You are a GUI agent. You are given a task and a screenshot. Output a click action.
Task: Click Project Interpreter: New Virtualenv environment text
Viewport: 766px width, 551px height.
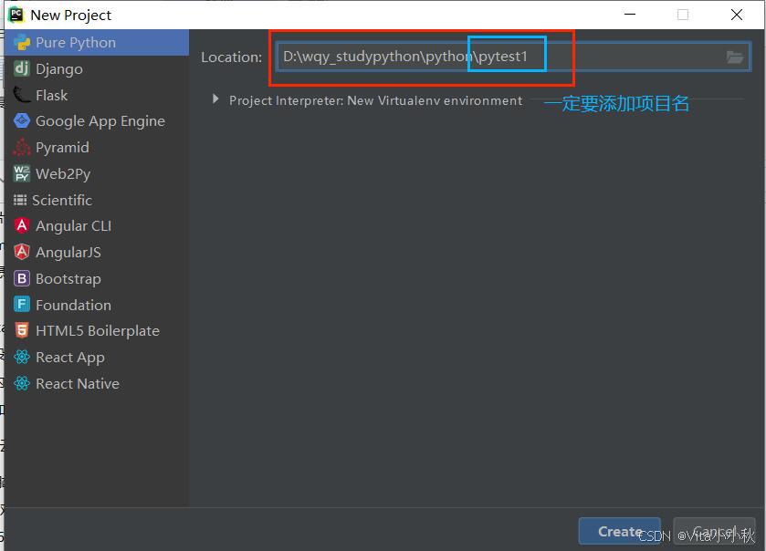tap(375, 100)
